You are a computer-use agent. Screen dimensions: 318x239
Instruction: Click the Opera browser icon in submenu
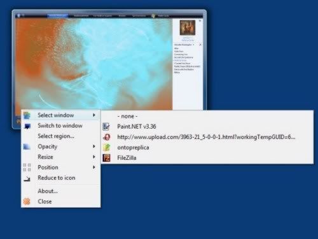coord(106,137)
